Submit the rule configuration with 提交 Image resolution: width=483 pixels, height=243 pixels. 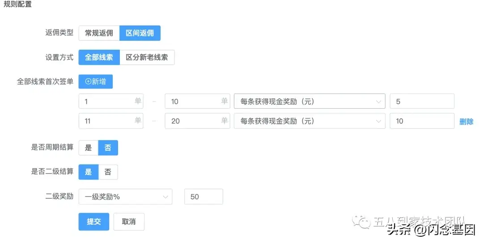pyautogui.click(x=93, y=222)
